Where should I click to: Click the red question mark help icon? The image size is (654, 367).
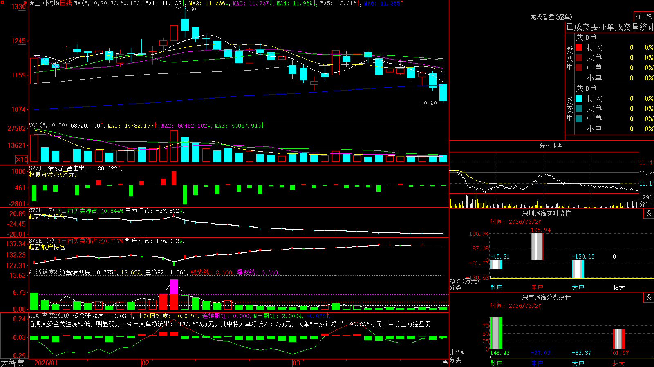pyautogui.click(x=25, y=3)
